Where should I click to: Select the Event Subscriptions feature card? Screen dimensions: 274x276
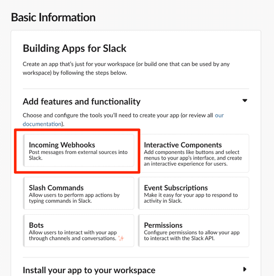click(x=194, y=193)
